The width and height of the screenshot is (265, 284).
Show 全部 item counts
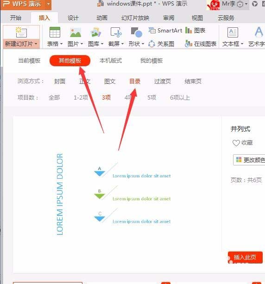(54, 98)
